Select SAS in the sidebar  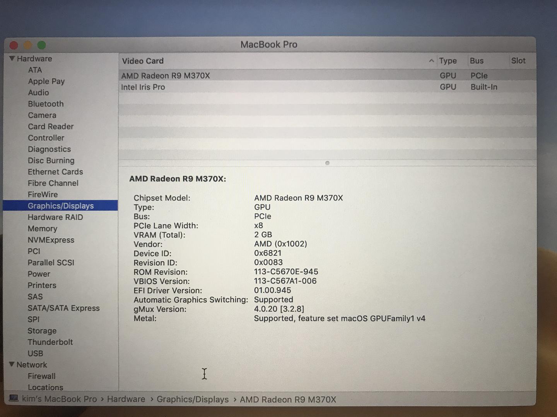35,297
